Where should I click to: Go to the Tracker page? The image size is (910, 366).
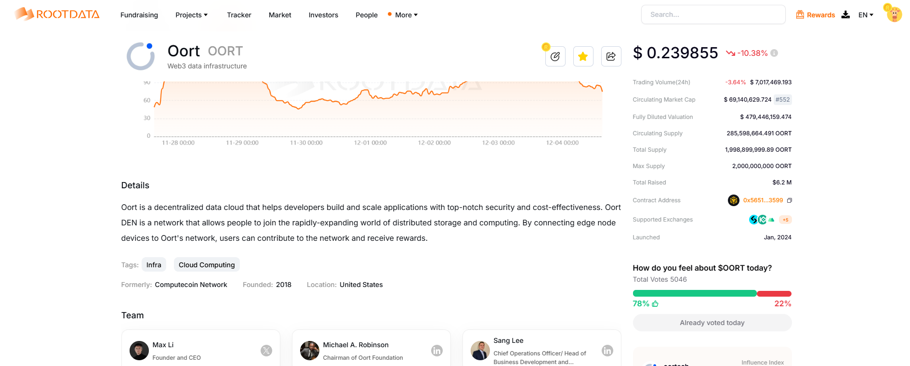click(x=239, y=15)
